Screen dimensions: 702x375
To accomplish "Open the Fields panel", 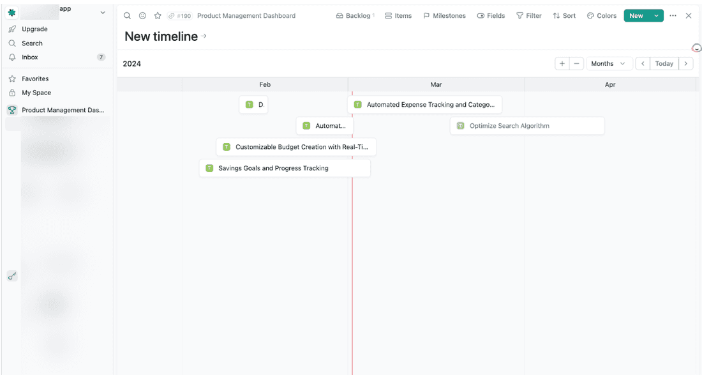I will click(x=491, y=15).
